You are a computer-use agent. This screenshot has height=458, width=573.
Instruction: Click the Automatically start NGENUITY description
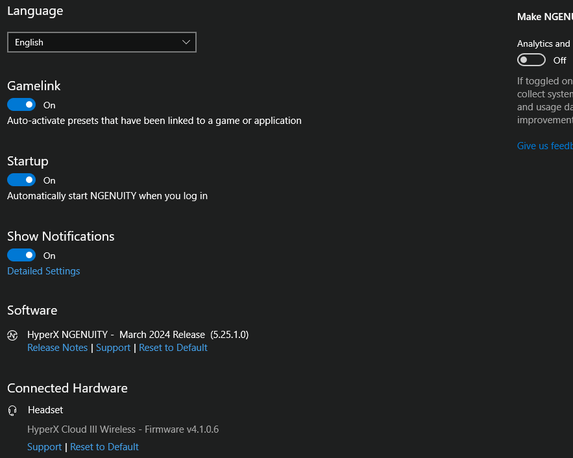[x=108, y=196]
